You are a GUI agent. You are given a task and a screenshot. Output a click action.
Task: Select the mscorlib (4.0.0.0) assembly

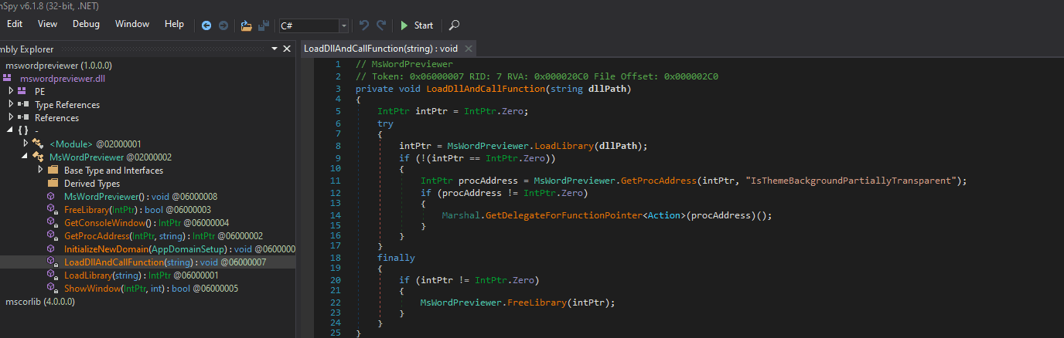[39, 302]
